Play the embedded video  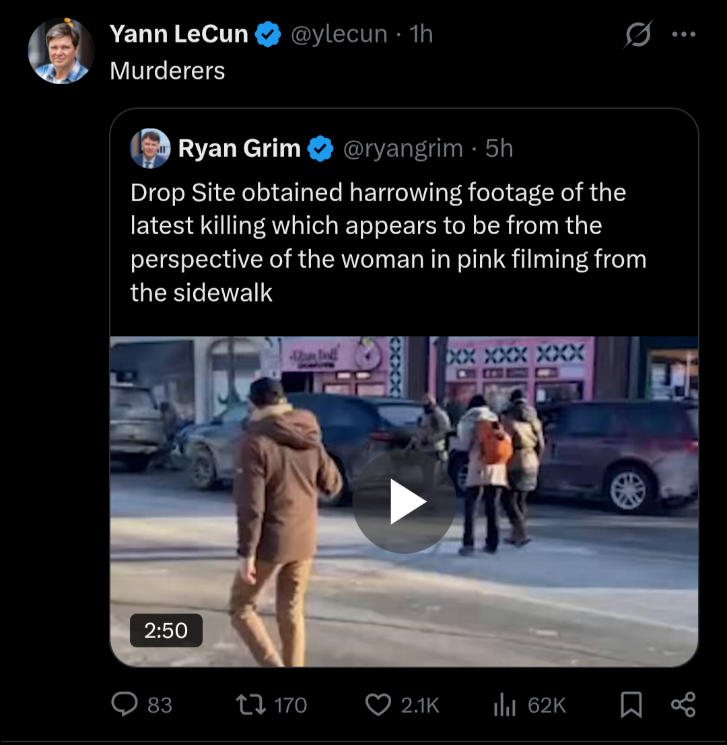[405, 500]
